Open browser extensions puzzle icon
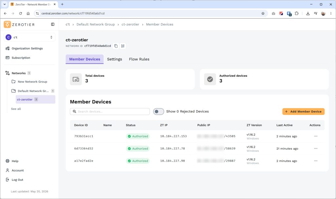This screenshot has width=336, height=199. point(297,13)
